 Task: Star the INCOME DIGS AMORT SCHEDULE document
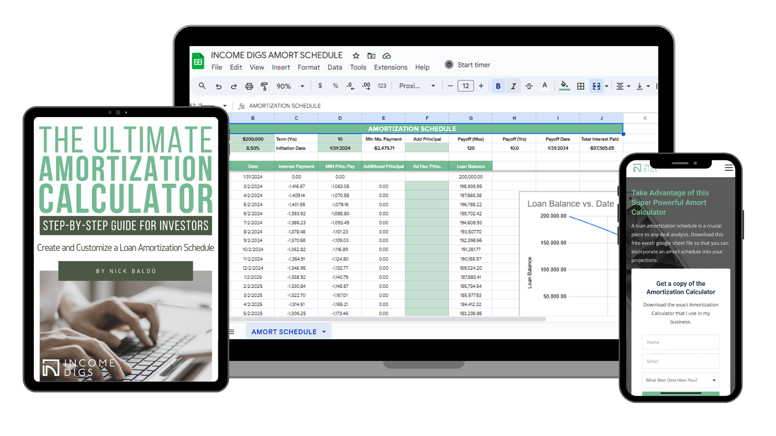pyautogui.click(x=356, y=56)
